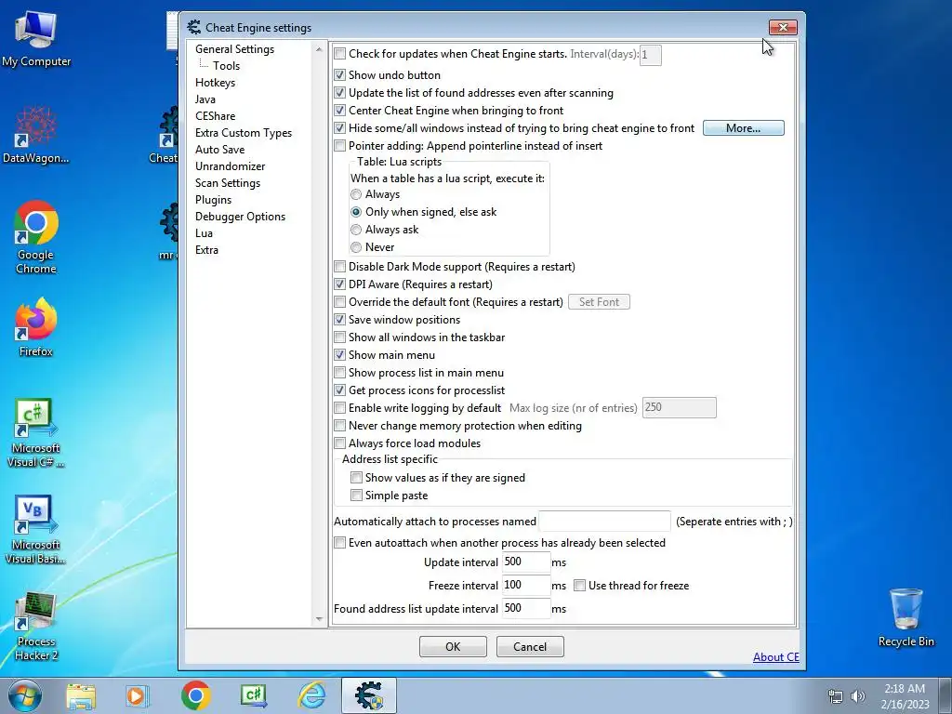
Task: Click the volume speaker tray icon
Action: 858,696
